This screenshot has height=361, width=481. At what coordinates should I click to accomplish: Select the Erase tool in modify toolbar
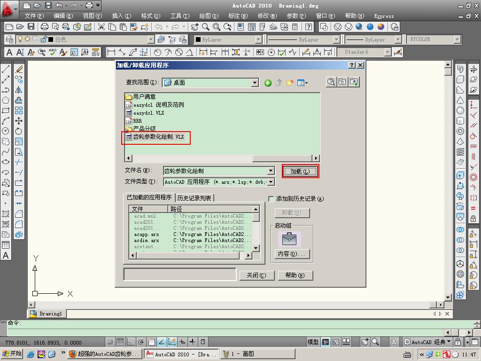[x=19, y=70]
